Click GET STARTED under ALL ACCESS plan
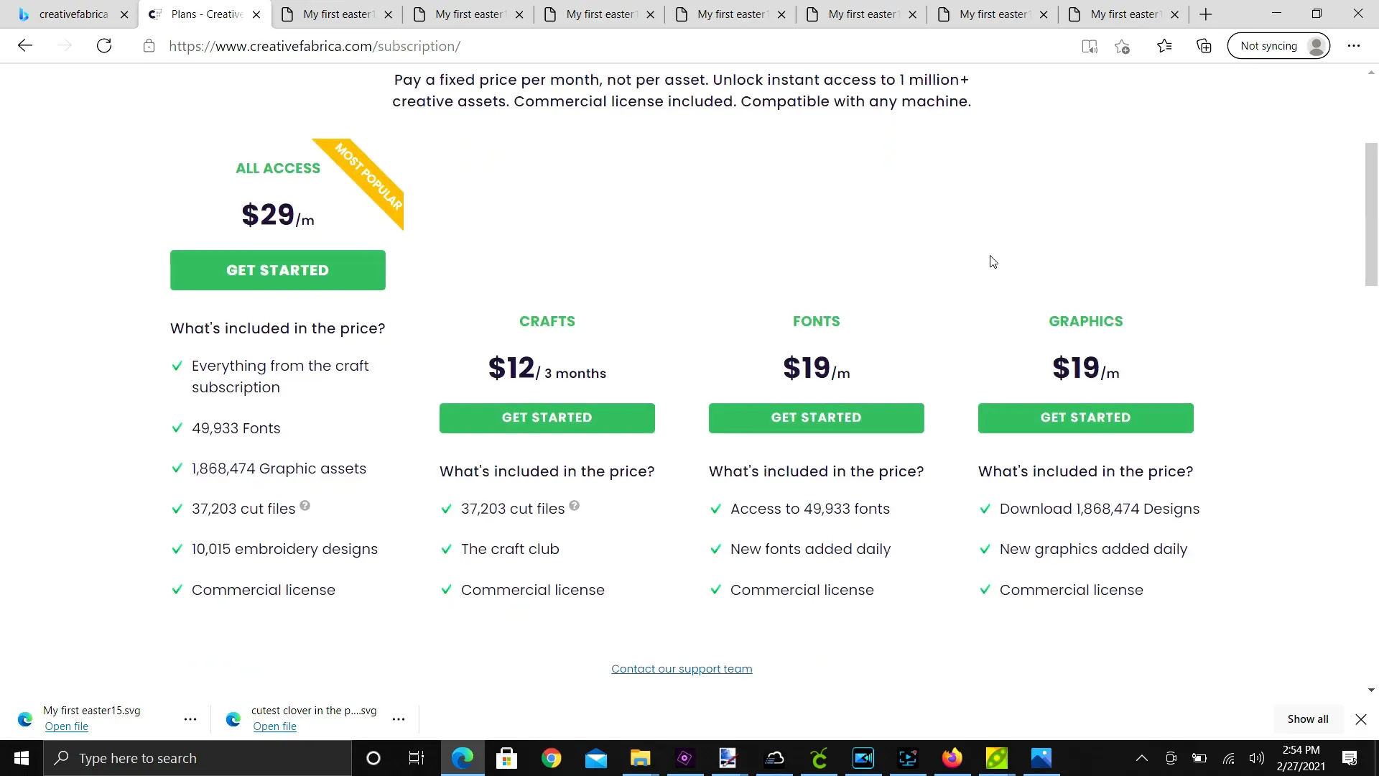Viewport: 1379px width, 776px height. pos(277,269)
